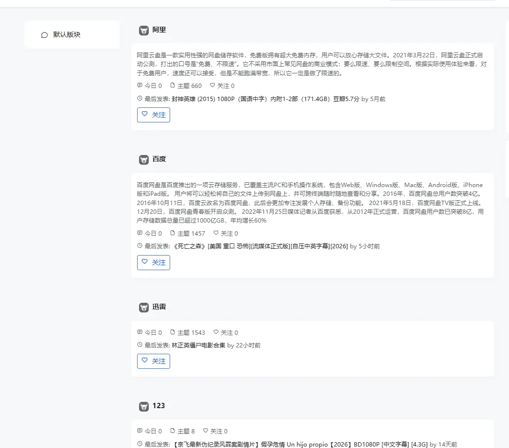Click the heart icon beside 关注 0 in 百度 stats
Screen dimensions: 509x448
(216, 233)
